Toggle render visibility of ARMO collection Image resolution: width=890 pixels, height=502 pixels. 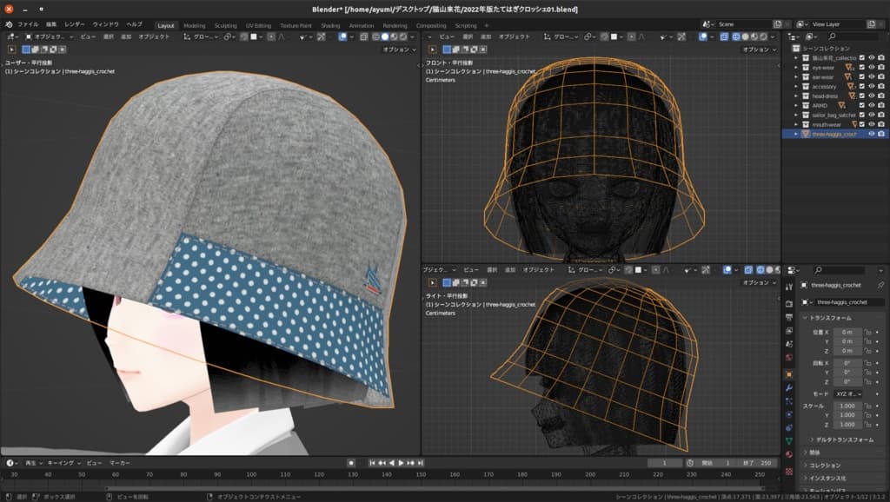(x=882, y=105)
